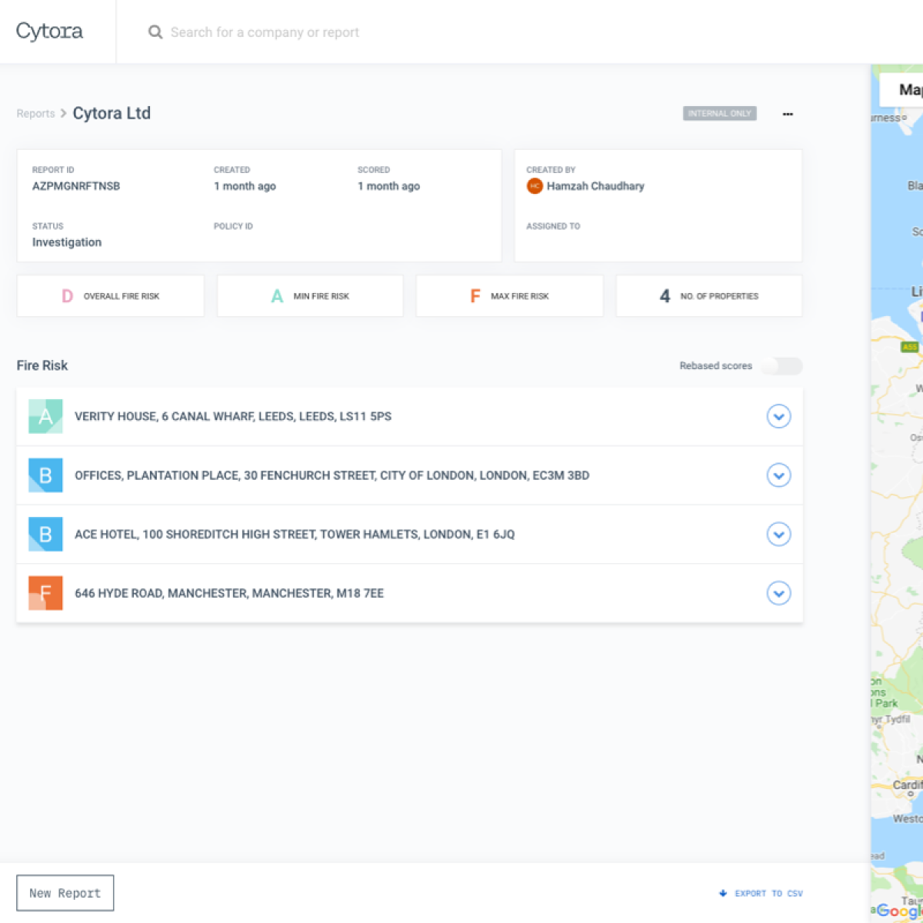Toggle the Rebased scores switch
The height and width of the screenshot is (923, 923).
pyautogui.click(x=781, y=366)
